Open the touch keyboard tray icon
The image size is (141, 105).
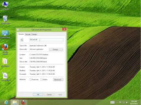[x=113, y=102]
